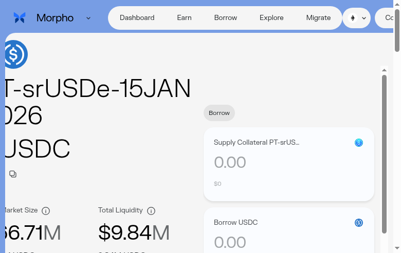The width and height of the screenshot is (401, 253).
Task: Click the PT-srUSDe token icon in supply card
Action: tap(359, 143)
